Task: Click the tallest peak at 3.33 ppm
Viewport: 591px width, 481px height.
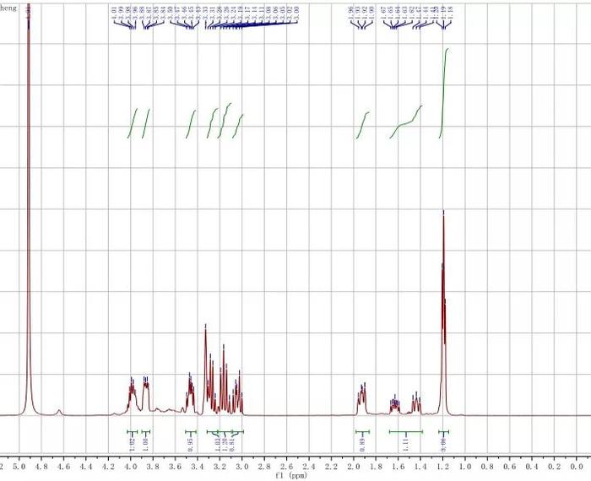Action: coord(205,369)
